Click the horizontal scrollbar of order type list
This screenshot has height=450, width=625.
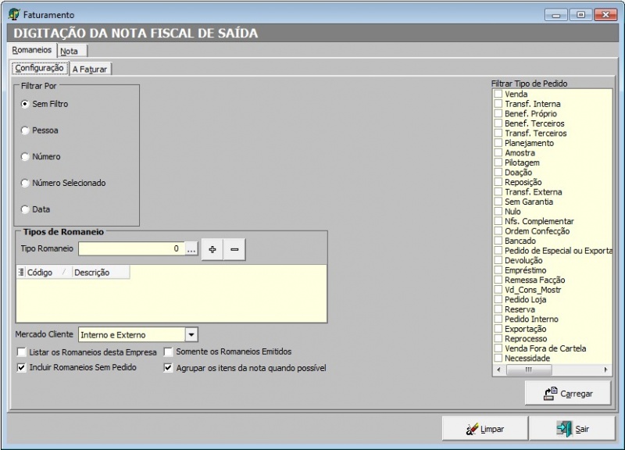tap(552, 370)
